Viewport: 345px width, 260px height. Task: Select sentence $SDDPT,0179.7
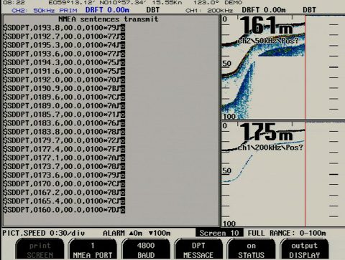64,140
